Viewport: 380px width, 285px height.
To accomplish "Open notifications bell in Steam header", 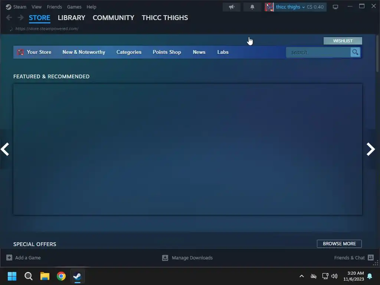I will pyautogui.click(x=252, y=7).
